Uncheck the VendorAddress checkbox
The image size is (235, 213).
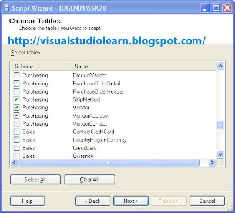coord(16,115)
